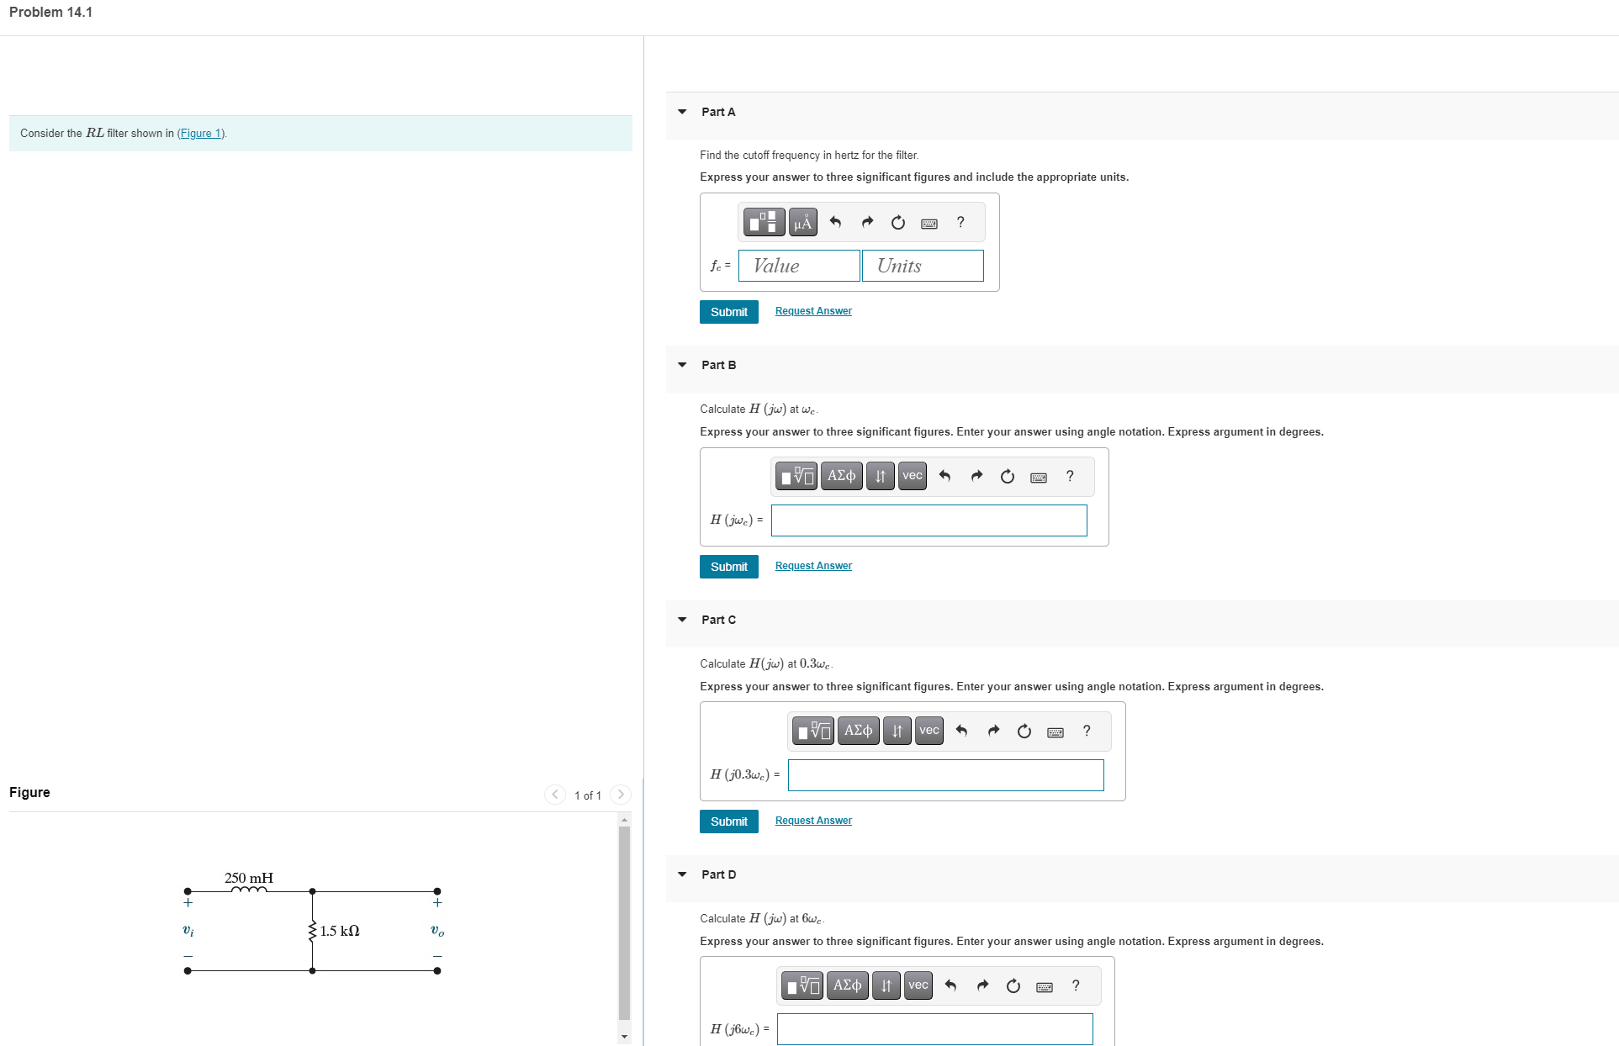
Task: Select the μÅ units icon in Part A toolbar
Action: pos(802,222)
